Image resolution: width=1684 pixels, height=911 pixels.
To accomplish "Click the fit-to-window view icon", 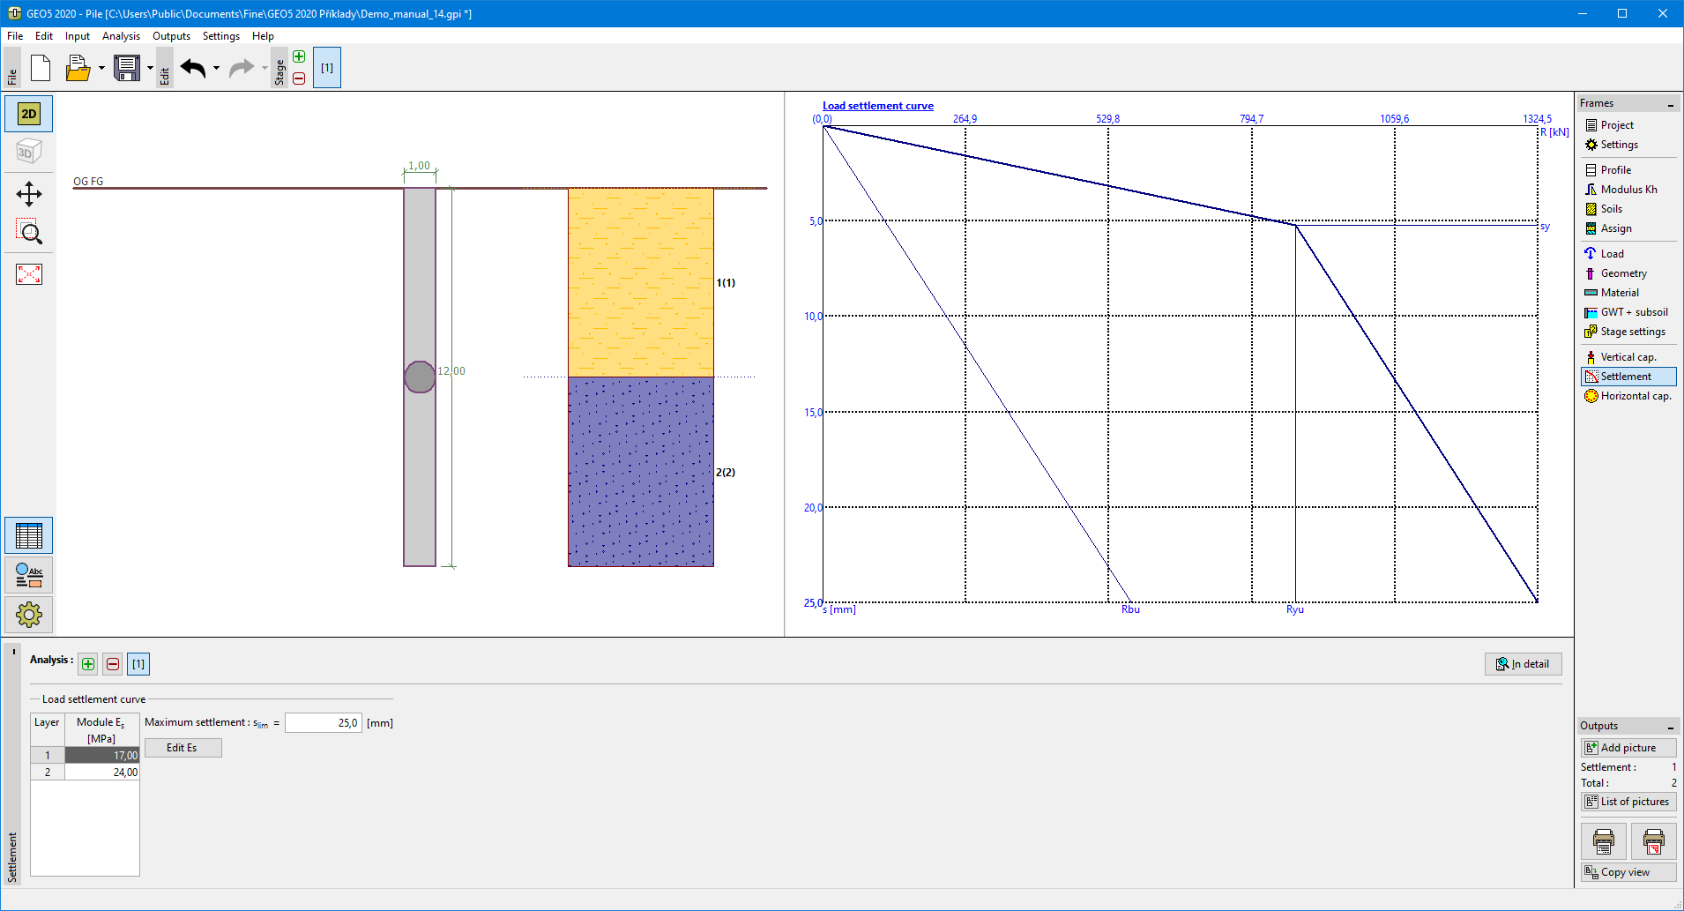I will pos(29,274).
